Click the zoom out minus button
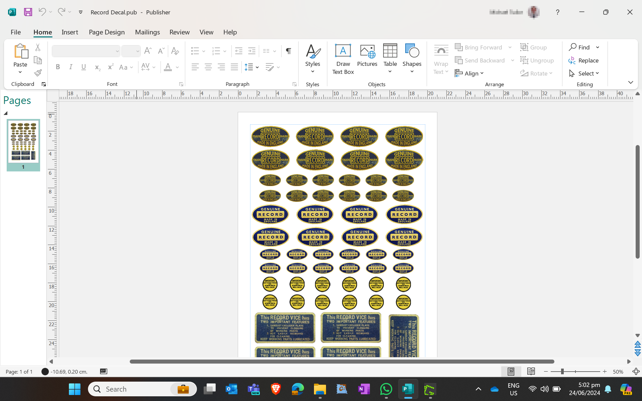 (546, 371)
